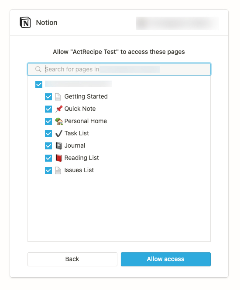Uncheck the Journal page checkbox
Viewport: 240px width, 290px height.
(x=48, y=146)
